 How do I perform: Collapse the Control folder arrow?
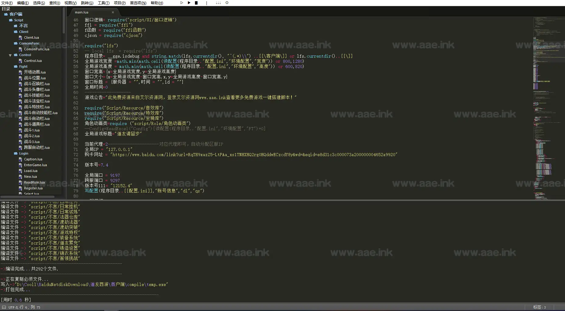[x=10, y=55]
